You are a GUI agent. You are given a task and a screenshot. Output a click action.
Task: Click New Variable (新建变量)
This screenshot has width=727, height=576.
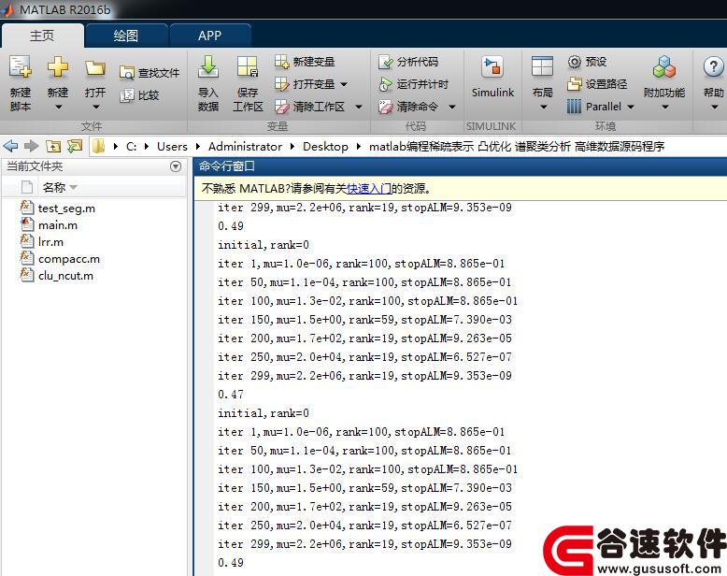(x=304, y=61)
